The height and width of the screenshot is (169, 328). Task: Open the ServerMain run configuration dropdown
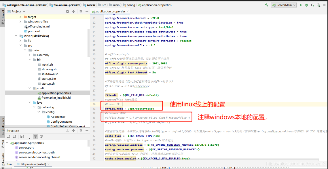(x=284, y=5)
